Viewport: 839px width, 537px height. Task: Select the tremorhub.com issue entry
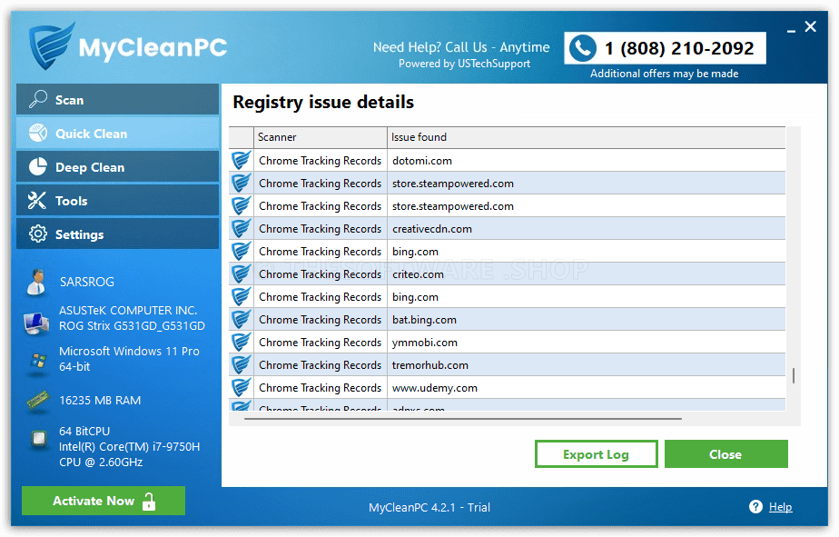coord(508,364)
